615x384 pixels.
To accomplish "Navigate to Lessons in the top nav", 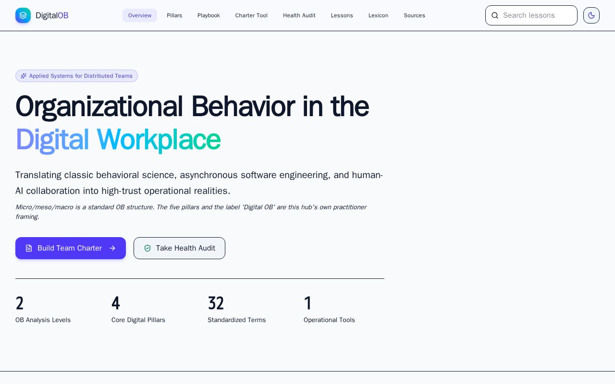I will click(x=342, y=15).
